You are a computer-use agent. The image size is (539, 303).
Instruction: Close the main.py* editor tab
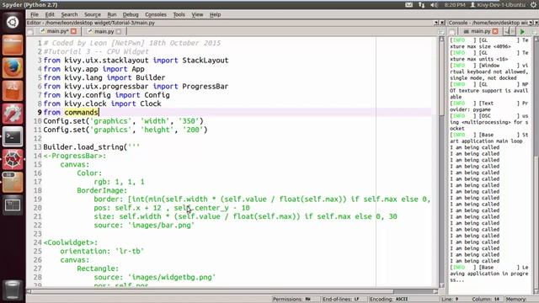tap(73, 31)
